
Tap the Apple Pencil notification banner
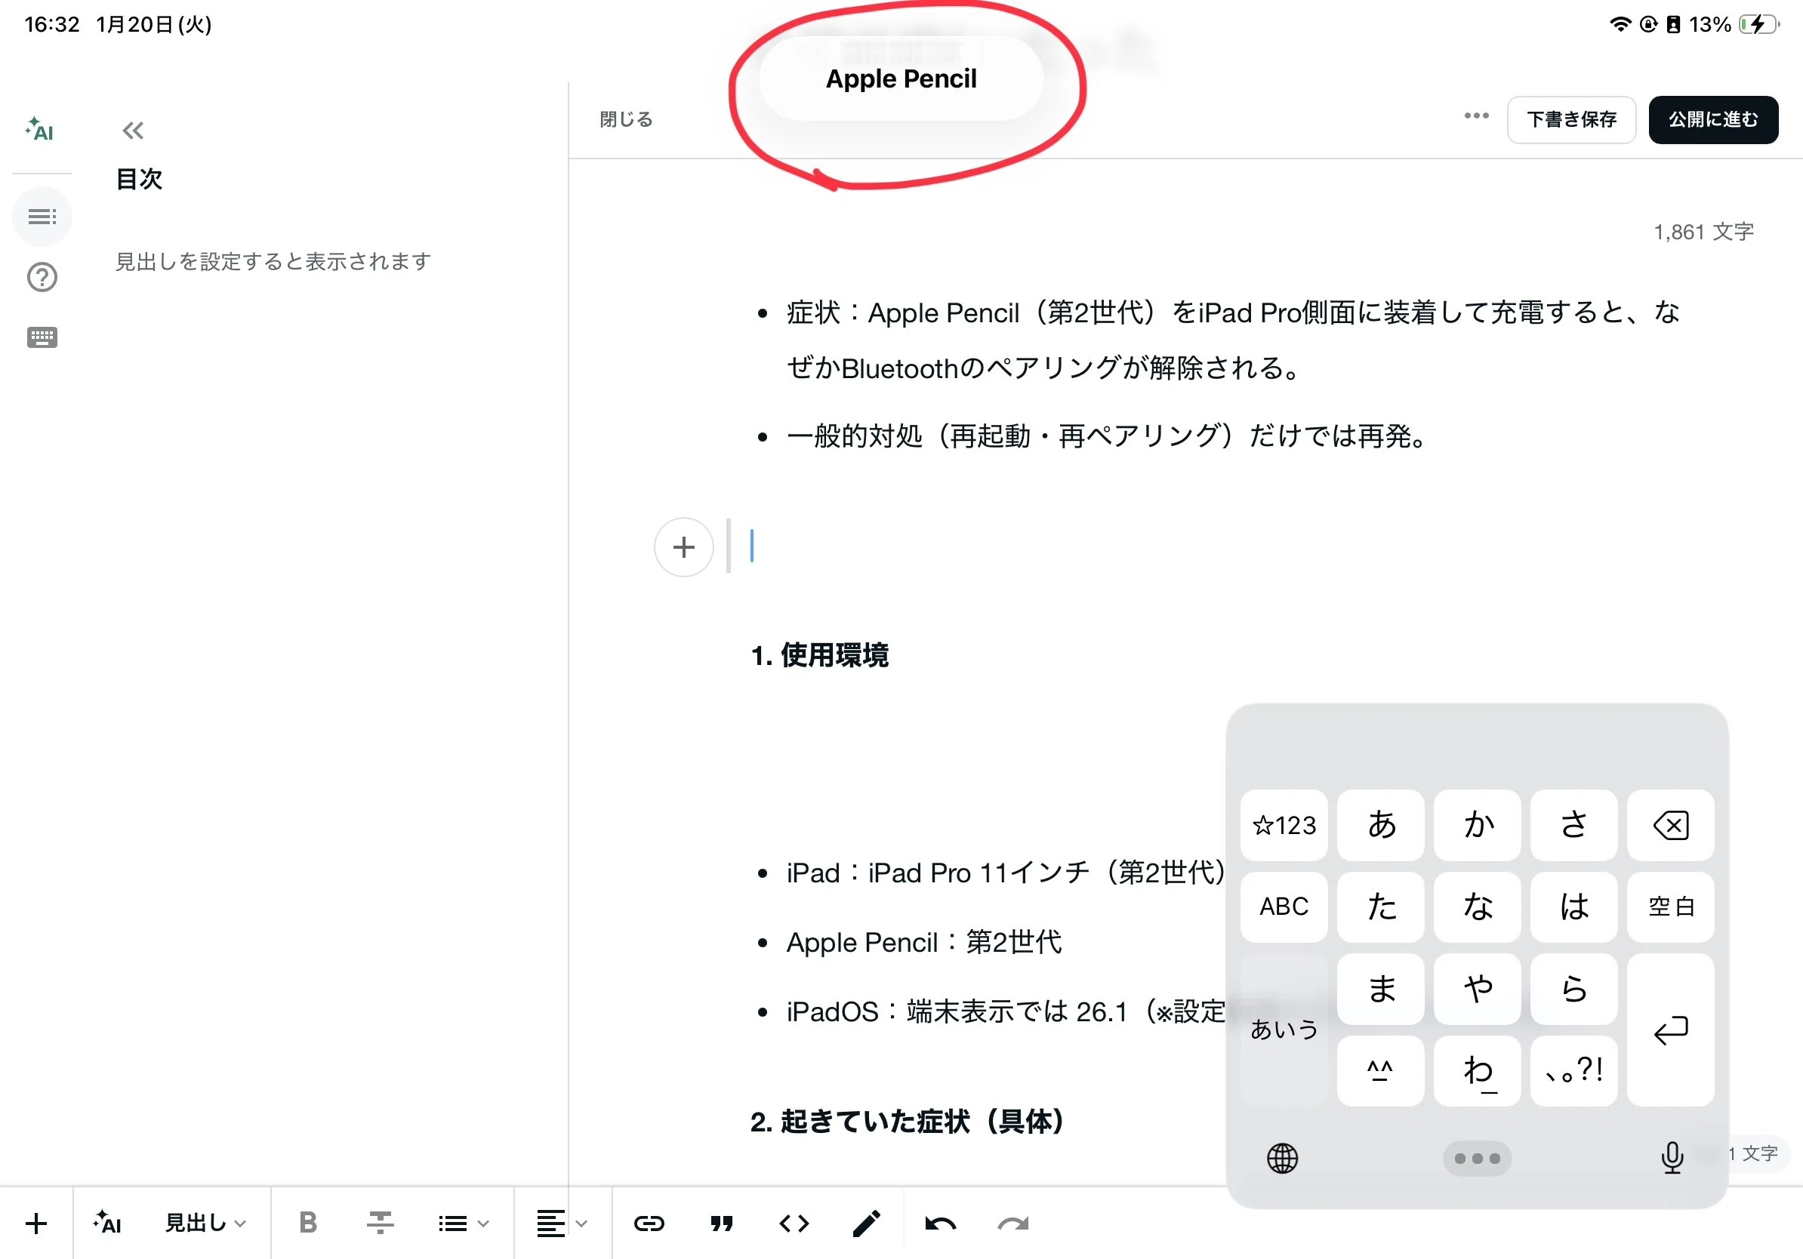pos(901,78)
